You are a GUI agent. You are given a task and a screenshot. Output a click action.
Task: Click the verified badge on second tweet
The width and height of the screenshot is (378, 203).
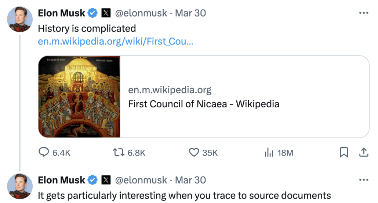93,180
